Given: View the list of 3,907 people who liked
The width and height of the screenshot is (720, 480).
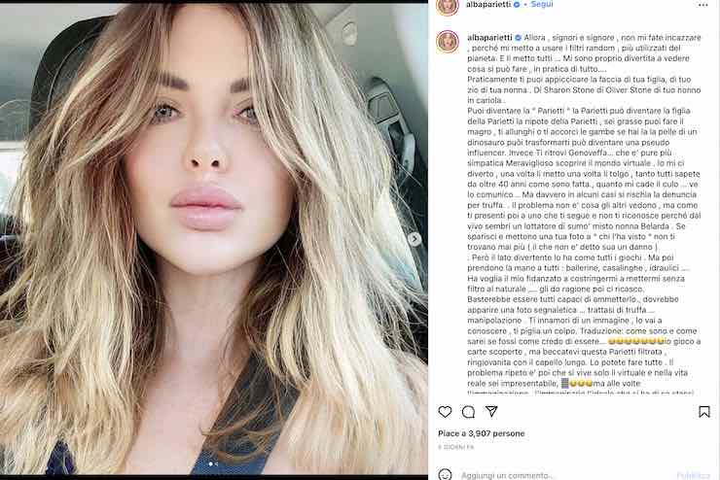Looking at the screenshot, I should [x=482, y=433].
